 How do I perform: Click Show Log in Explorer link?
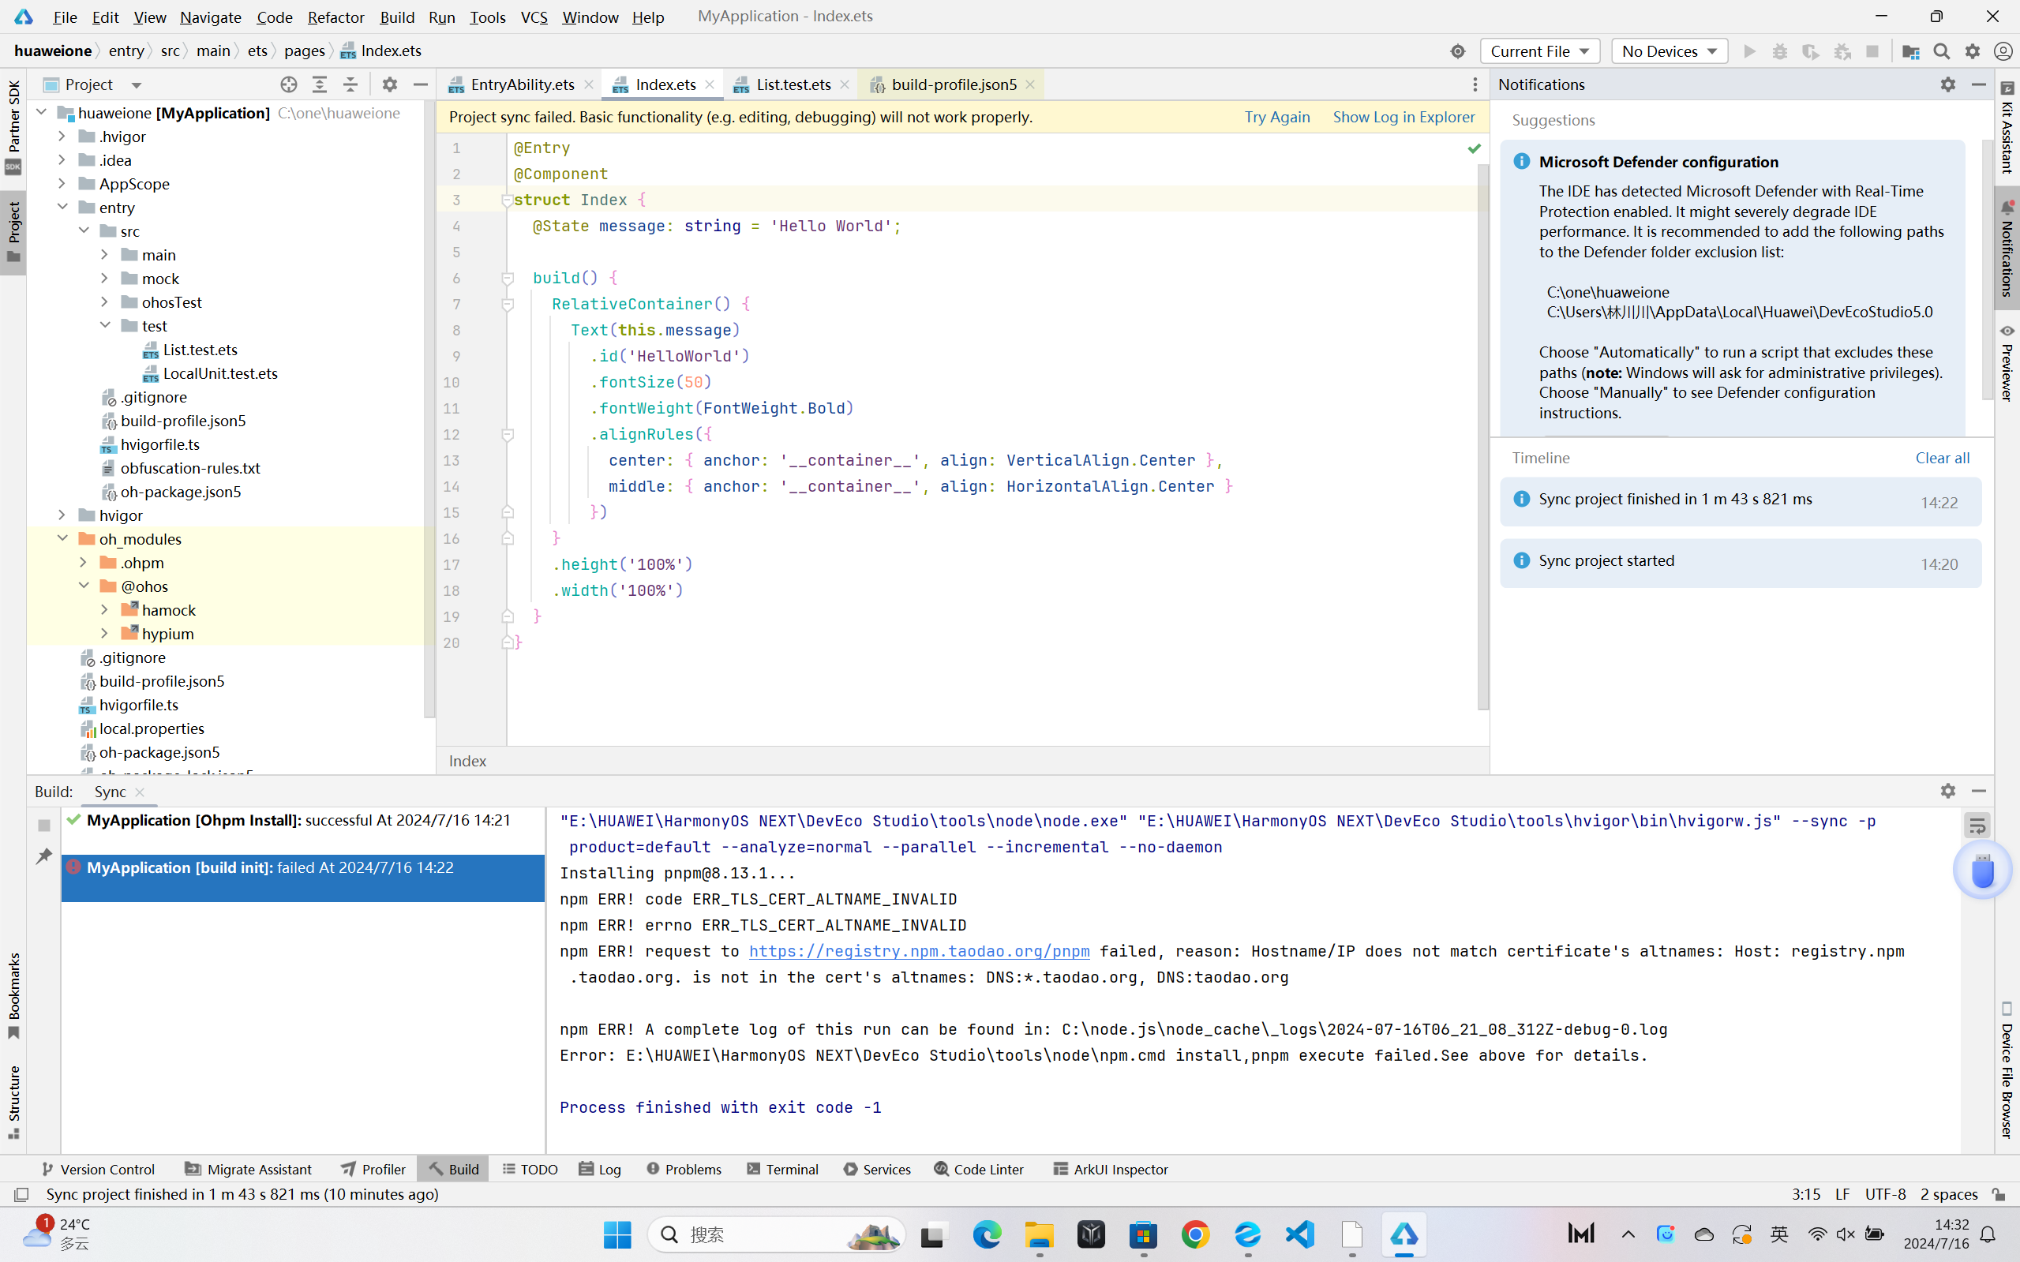pyautogui.click(x=1404, y=117)
